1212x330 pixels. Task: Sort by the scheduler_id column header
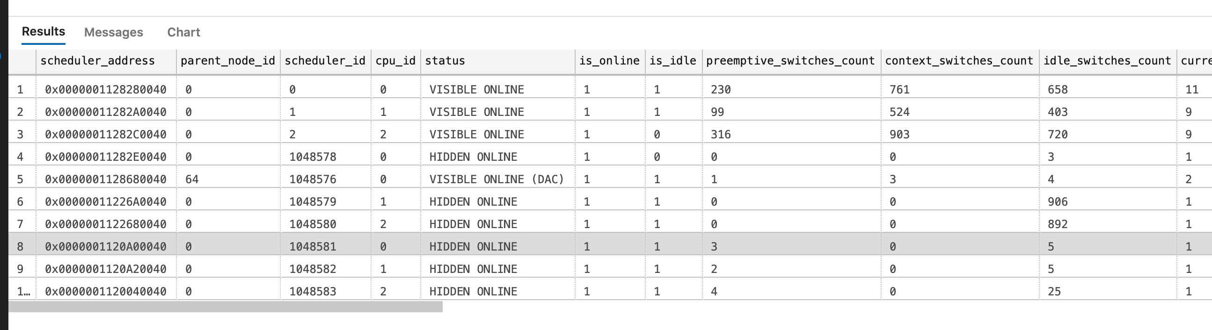(325, 61)
